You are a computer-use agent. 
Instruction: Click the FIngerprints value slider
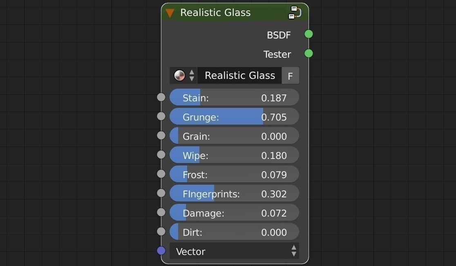[234, 194]
